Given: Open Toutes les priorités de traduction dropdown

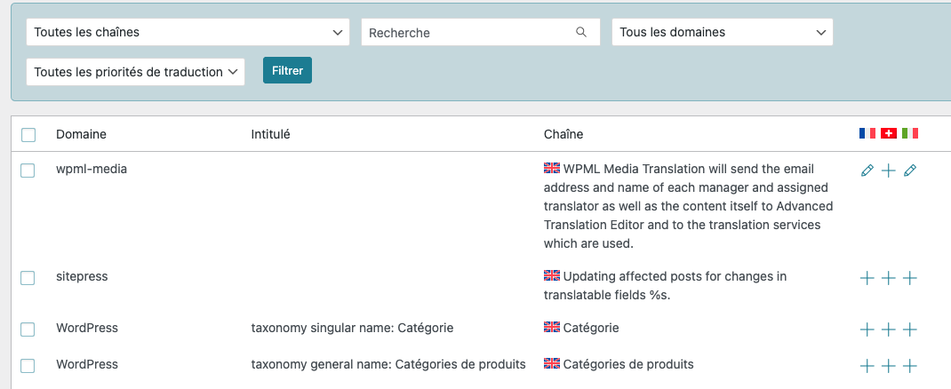Looking at the screenshot, I should pos(135,71).
